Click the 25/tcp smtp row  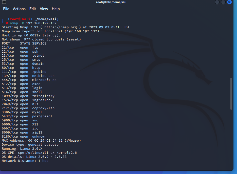coord(21,60)
